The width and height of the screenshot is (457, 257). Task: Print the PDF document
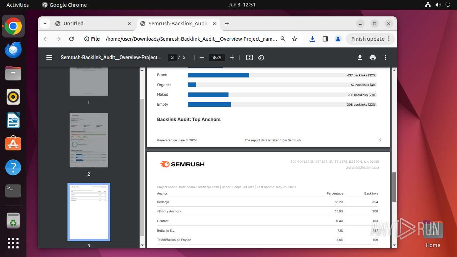click(373, 57)
